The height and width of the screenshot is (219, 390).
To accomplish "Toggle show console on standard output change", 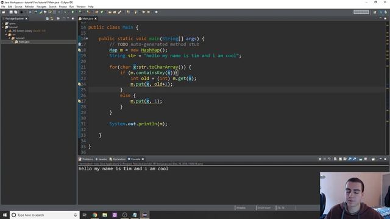I will pyautogui.click(x=350, y=159).
